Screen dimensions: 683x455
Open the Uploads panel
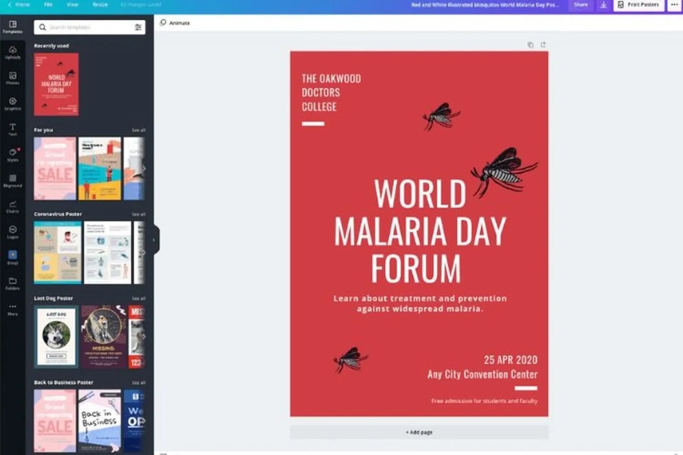click(x=12, y=52)
